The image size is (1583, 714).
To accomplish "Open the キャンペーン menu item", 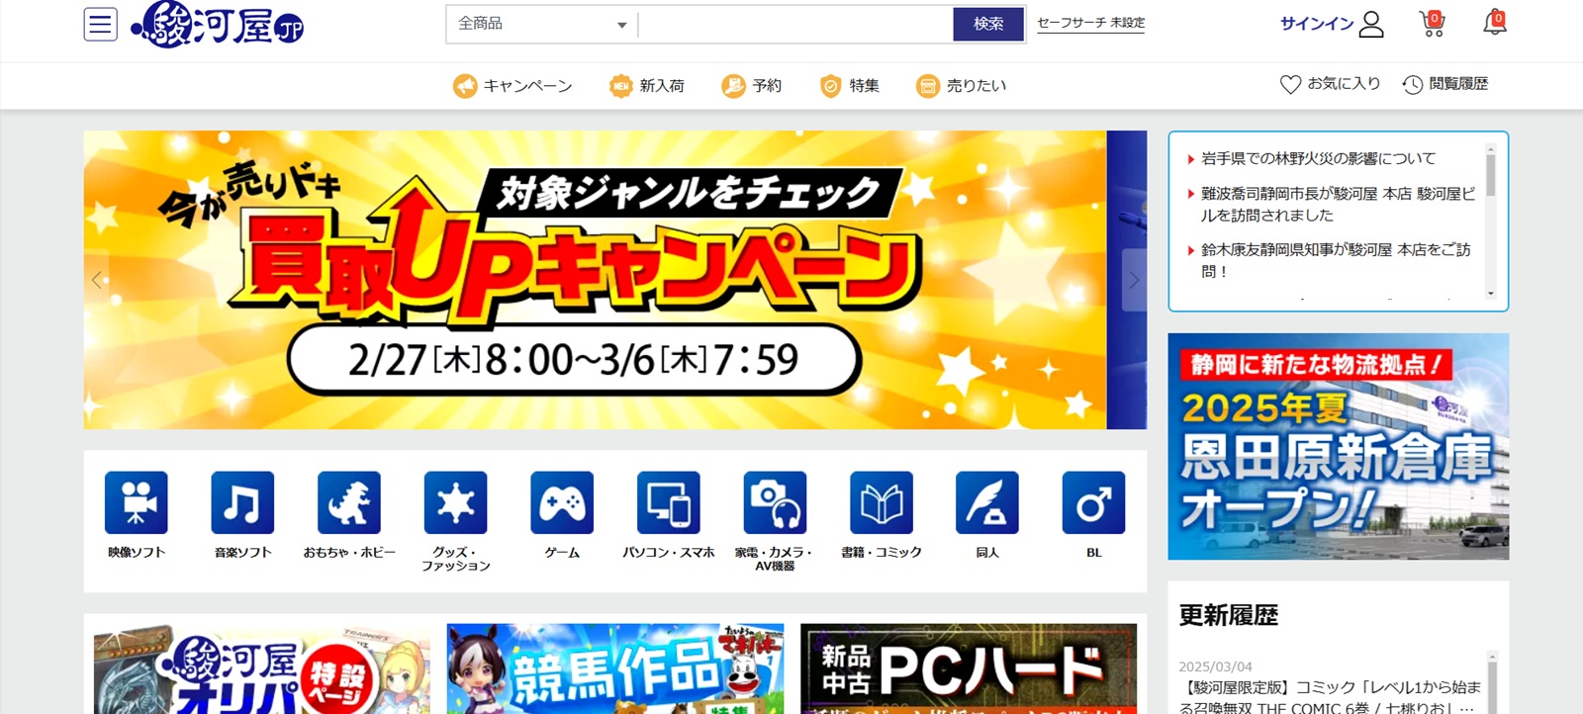I will (x=512, y=86).
